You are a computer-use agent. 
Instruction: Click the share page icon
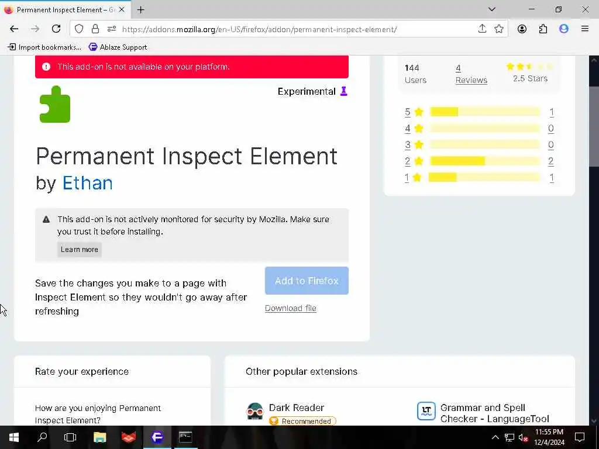(482, 29)
